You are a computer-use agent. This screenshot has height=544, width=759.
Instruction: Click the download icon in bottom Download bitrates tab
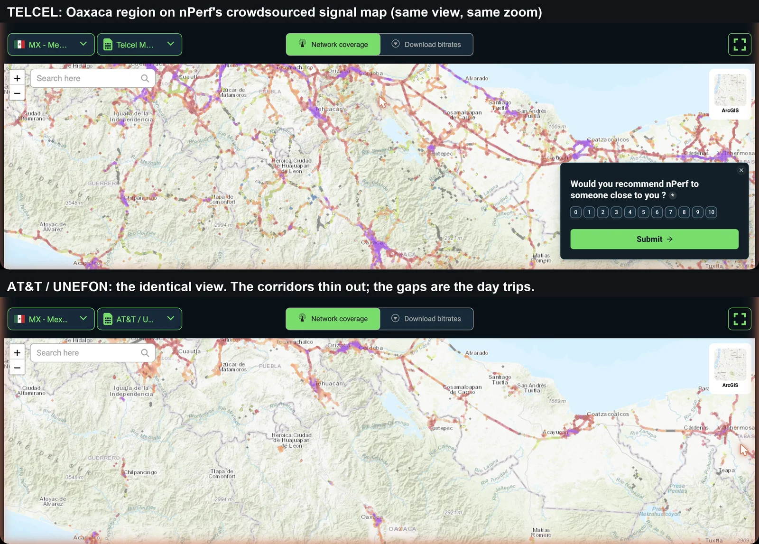click(395, 318)
